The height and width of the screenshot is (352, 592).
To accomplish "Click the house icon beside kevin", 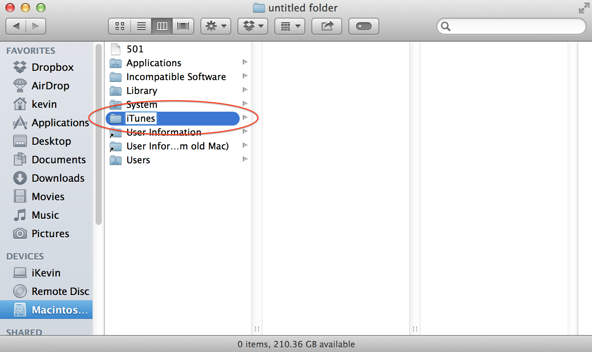I will (20, 104).
